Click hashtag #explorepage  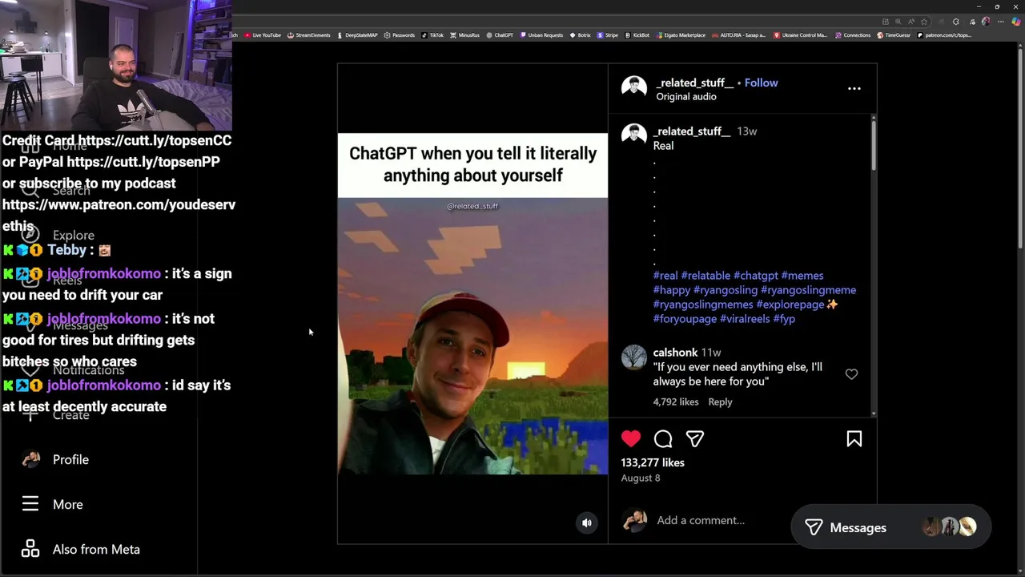790,304
